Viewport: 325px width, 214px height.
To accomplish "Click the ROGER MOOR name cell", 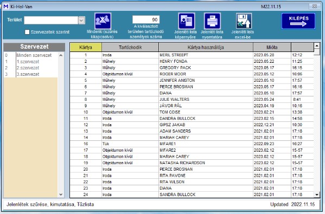I will point(206,74).
